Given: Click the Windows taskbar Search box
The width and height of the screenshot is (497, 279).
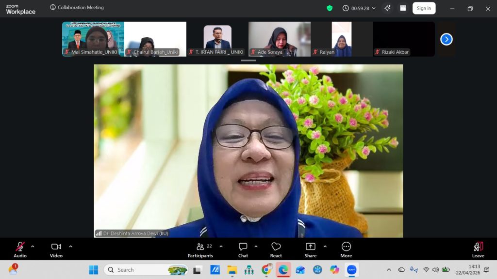Looking at the screenshot, I should (x=138, y=270).
